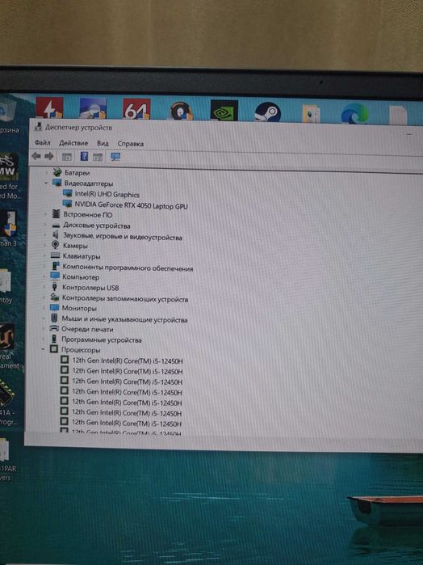Open the Help toolbar icon with question mark
Screen dimensions: 423x565
tap(84, 156)
